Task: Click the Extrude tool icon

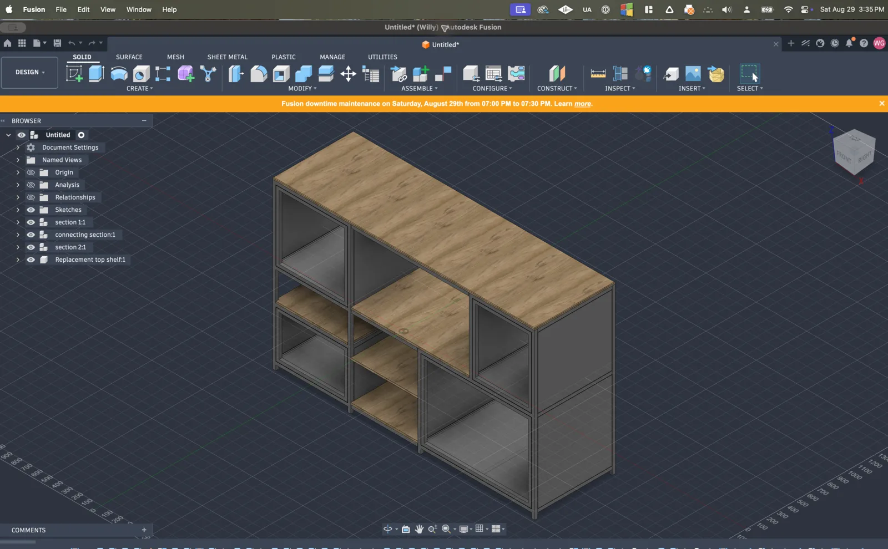Action: [x=97, y=74]
